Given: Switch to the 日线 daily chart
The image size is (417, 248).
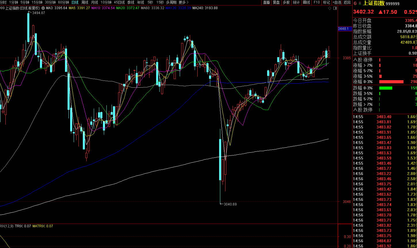Looking at the screenshot, I should pyautogui.click(x=75, y=2).
